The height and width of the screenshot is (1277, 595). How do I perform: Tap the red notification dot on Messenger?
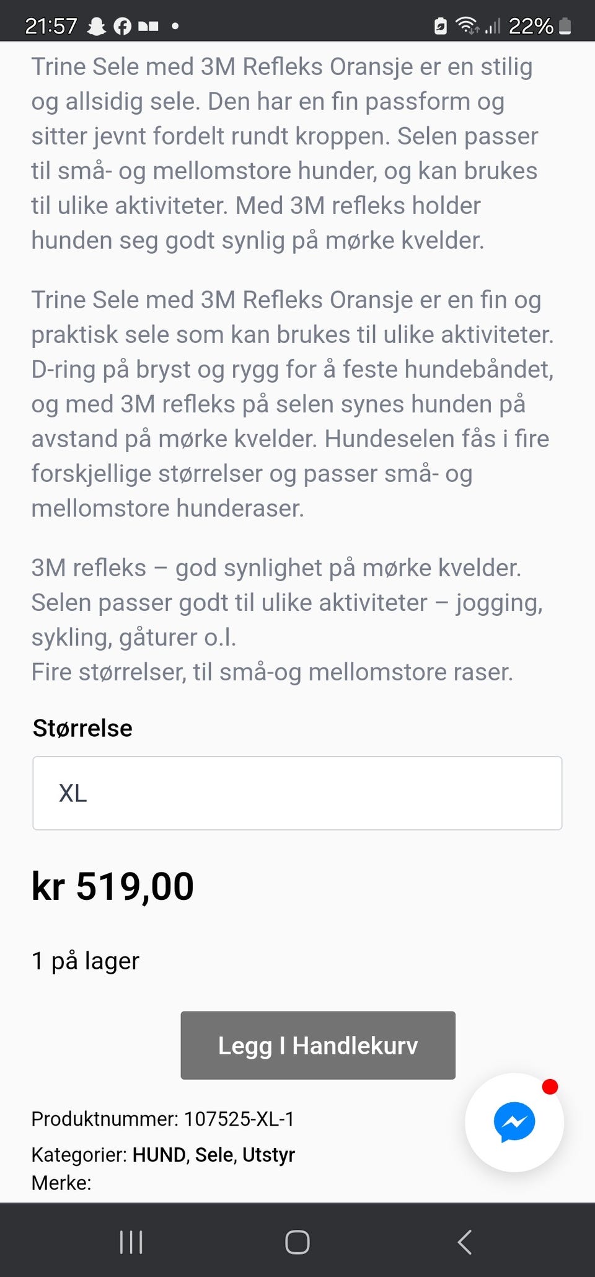550,1087
